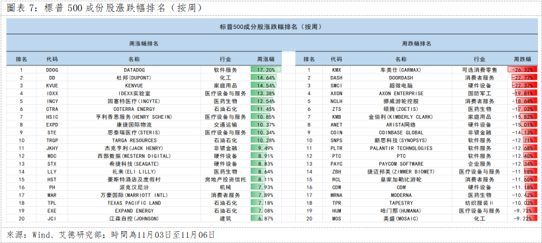Click 金佰利(KIMBERLY CLARK) name cell

(x=400, y=117)
